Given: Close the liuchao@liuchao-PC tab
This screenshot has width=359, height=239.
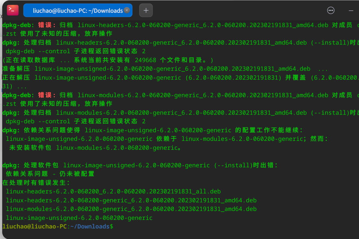Looking at the screenshot, I should [x=126, y=10].
